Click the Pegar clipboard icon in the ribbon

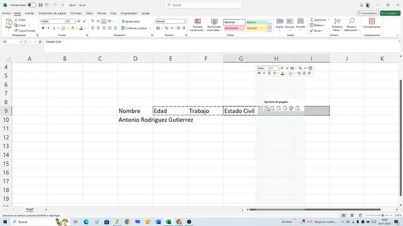click(9, 21)
